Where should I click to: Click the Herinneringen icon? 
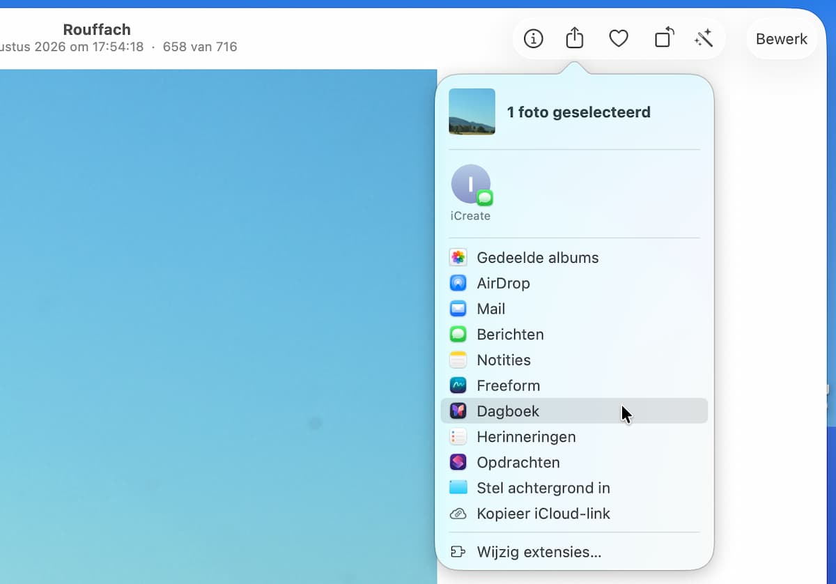point(458,437)
